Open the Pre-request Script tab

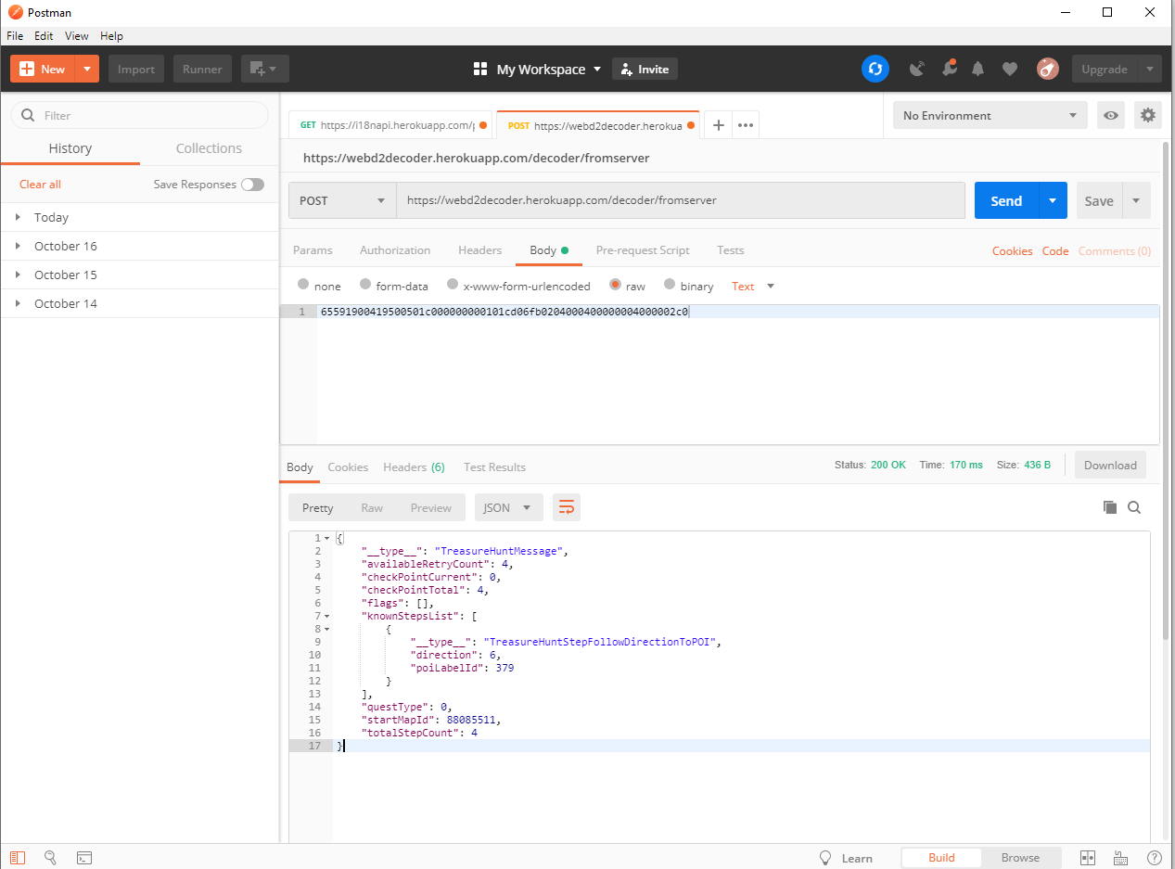(643, 250)
